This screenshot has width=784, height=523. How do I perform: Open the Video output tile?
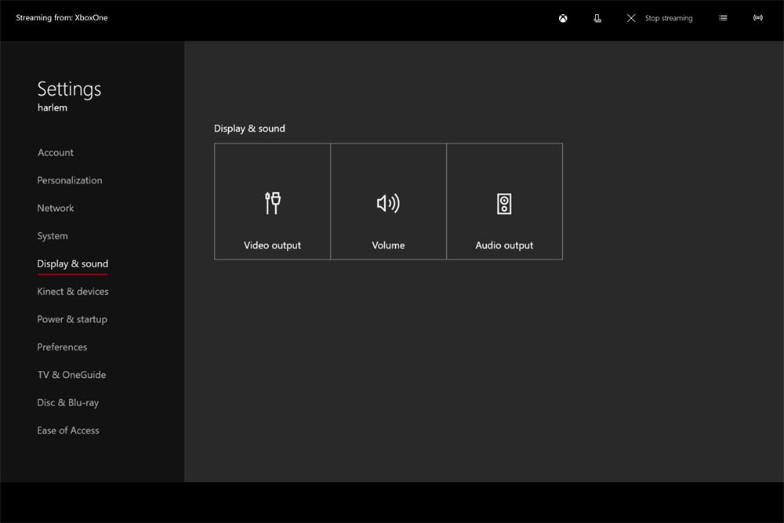tap(272, 202)
